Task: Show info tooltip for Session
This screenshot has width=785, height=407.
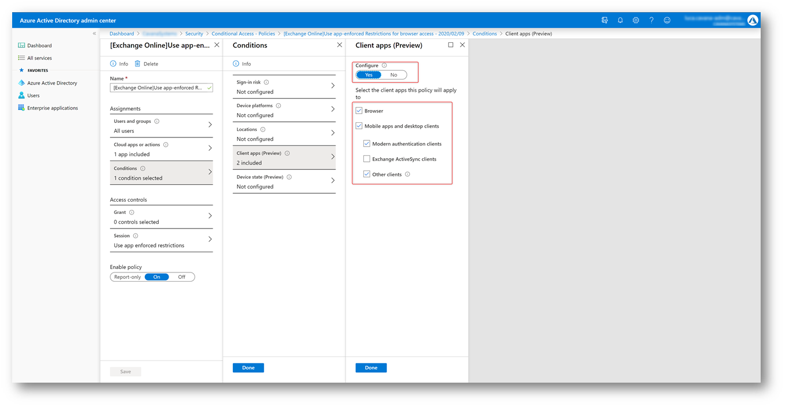Action: click(136, 236)
